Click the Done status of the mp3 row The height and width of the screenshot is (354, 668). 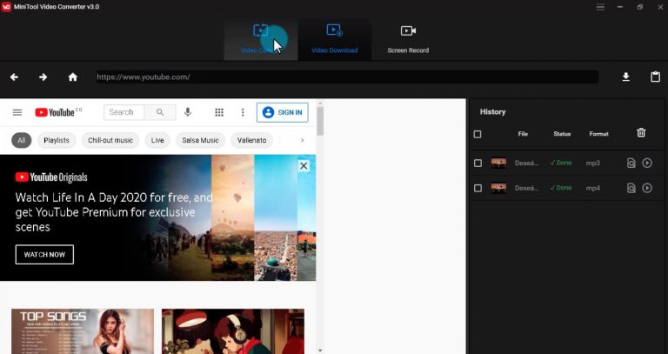(561, 163)
